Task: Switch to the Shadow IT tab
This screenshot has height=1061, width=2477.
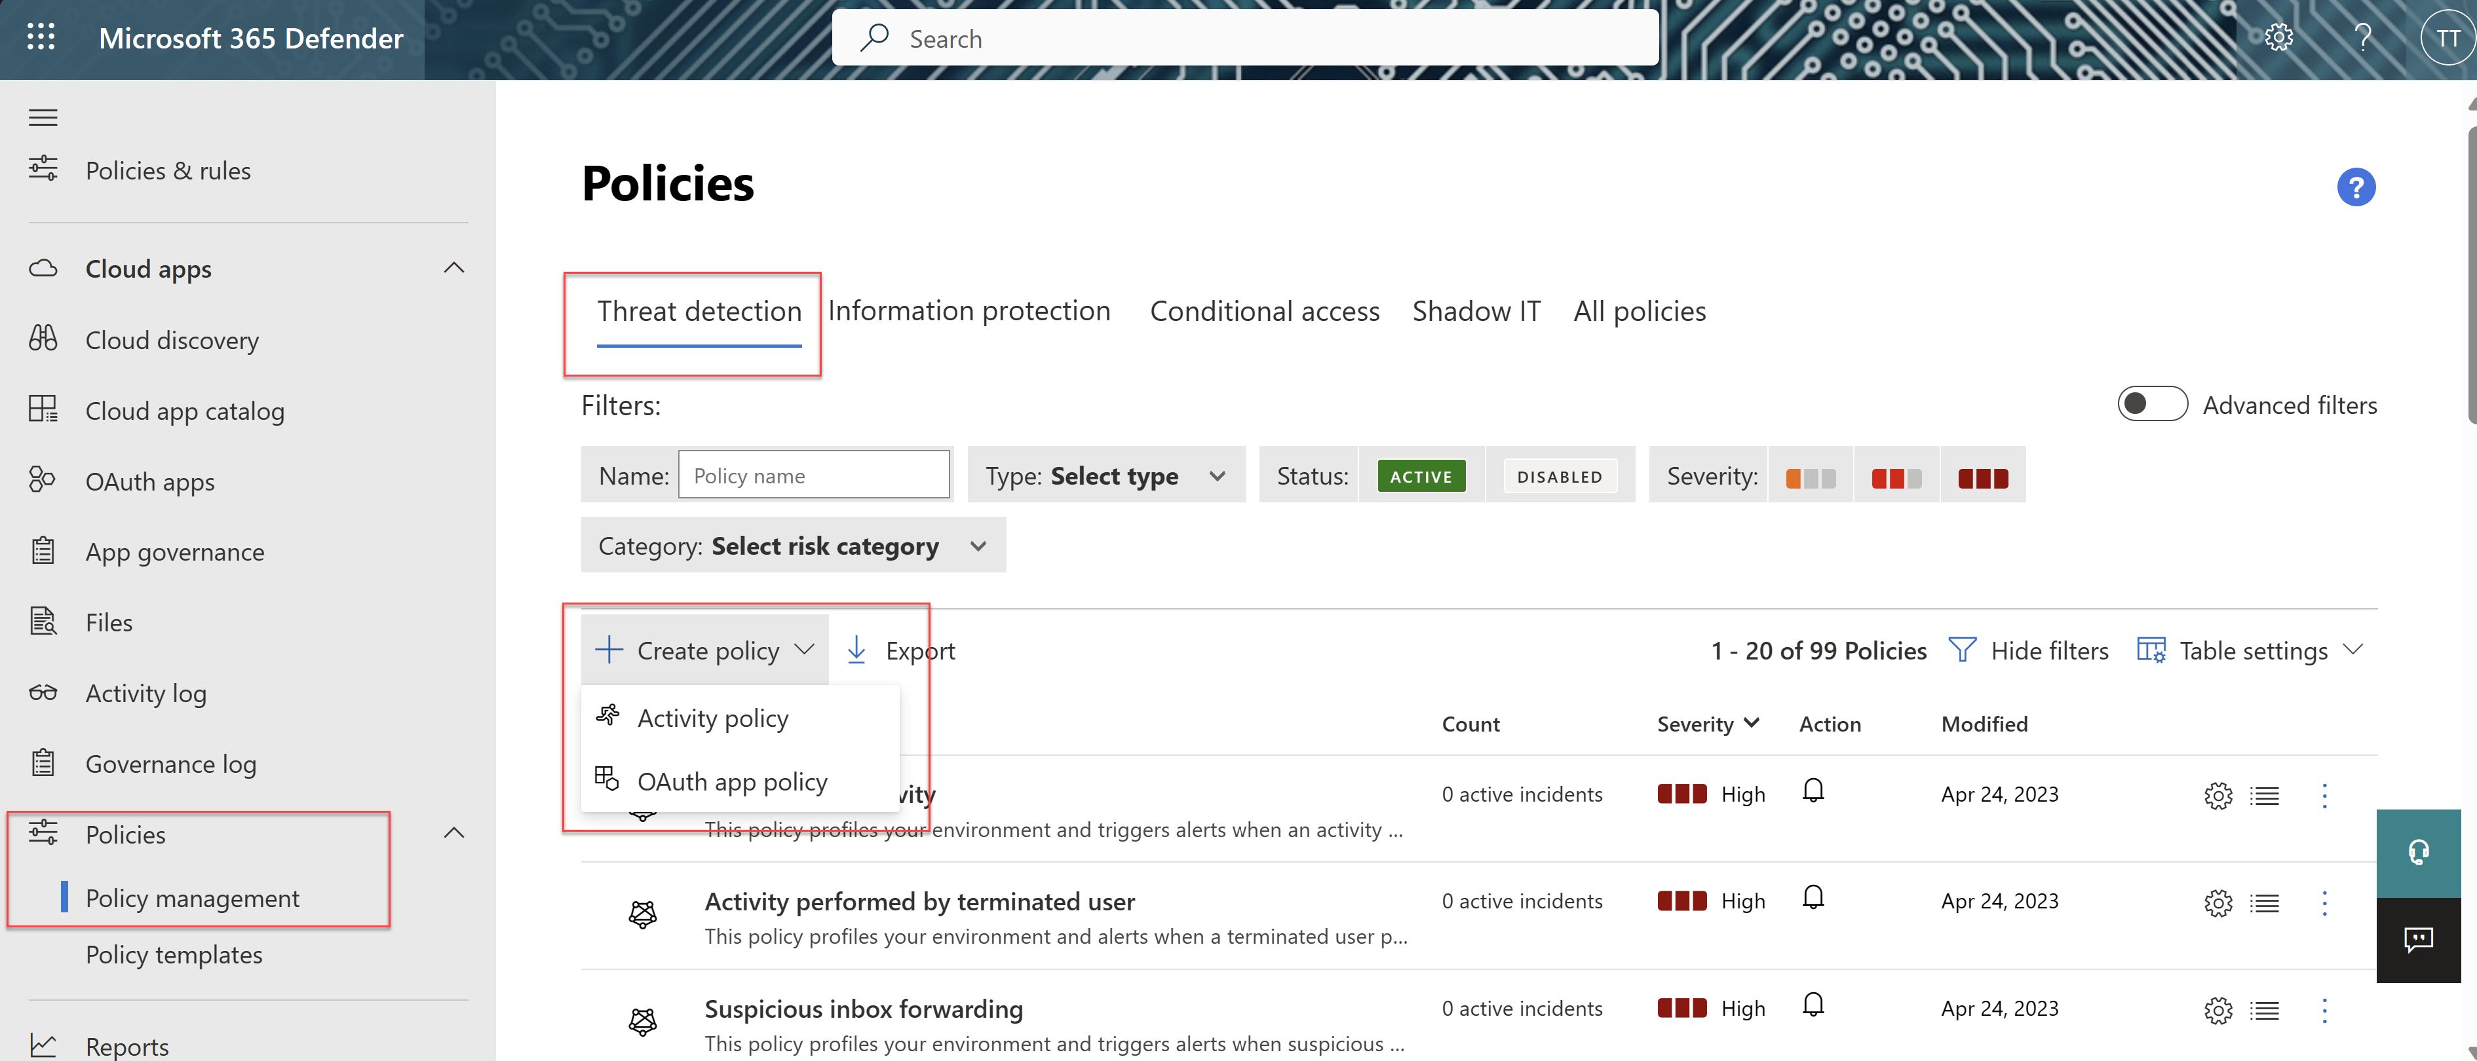Action: 1477,309
